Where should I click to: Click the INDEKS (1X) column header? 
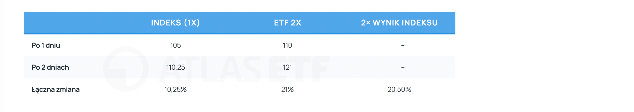175,23
